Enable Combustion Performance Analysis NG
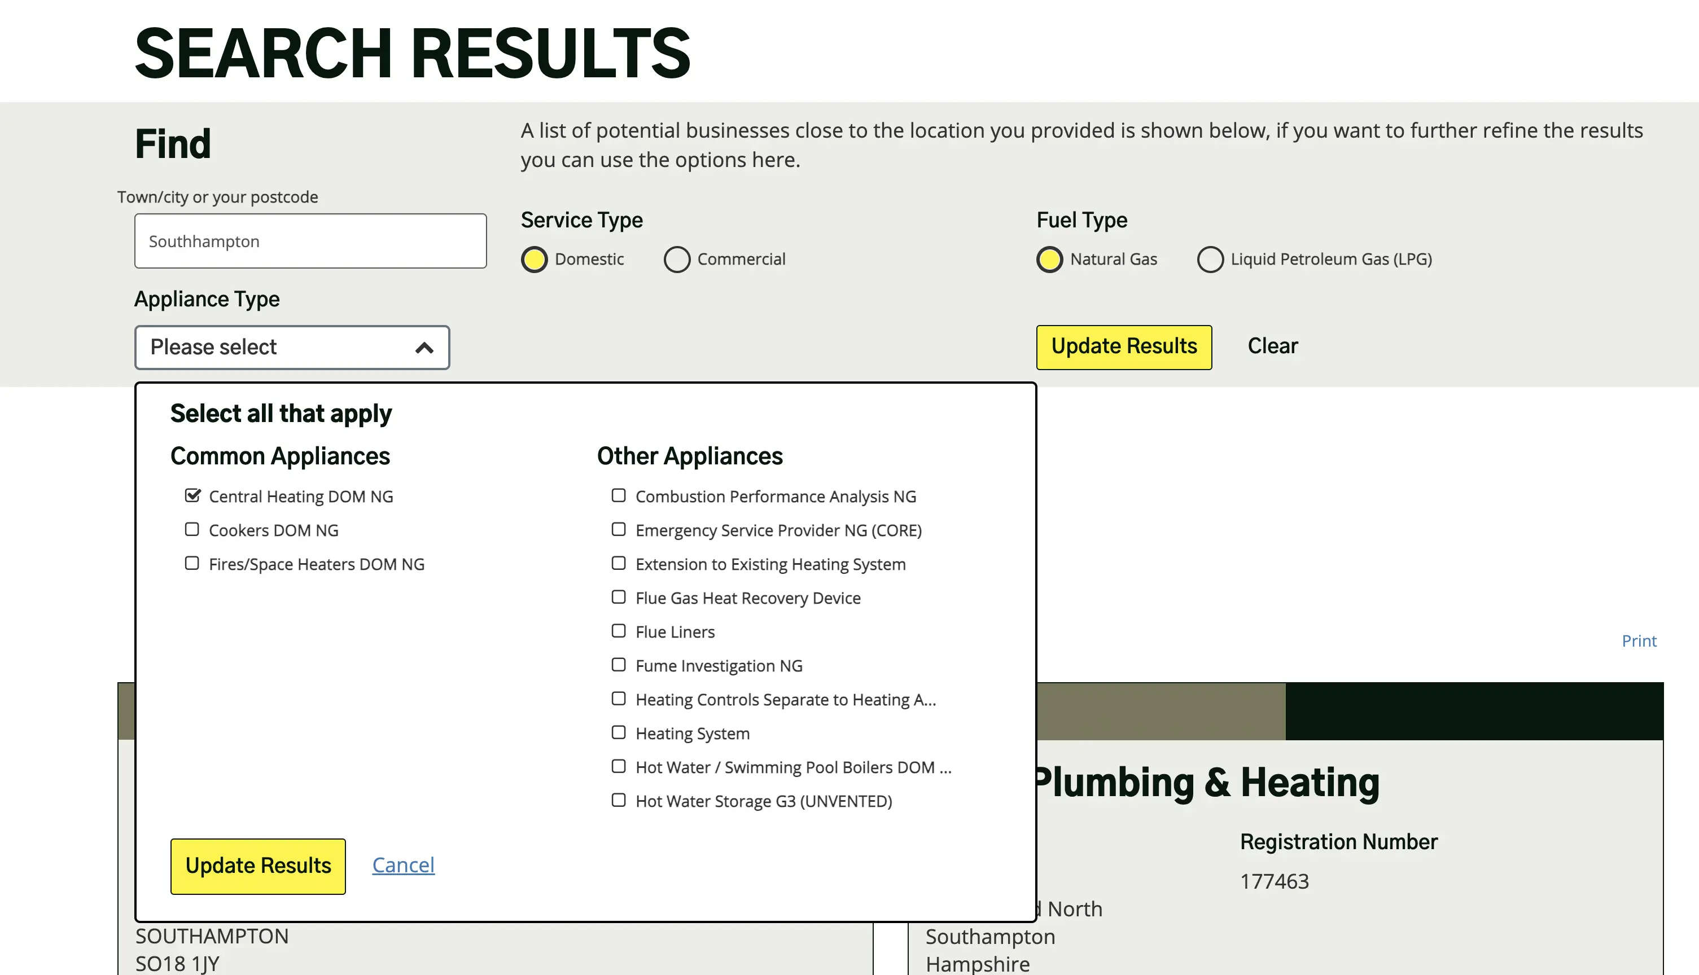The width and height of the screenshot is (1699, 975). click(x=618, y=495)
